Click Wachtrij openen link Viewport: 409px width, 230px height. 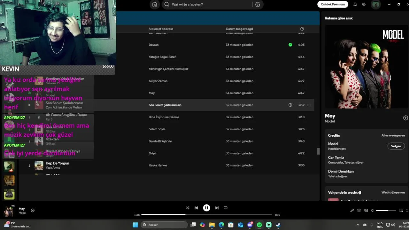pos(393,193)
